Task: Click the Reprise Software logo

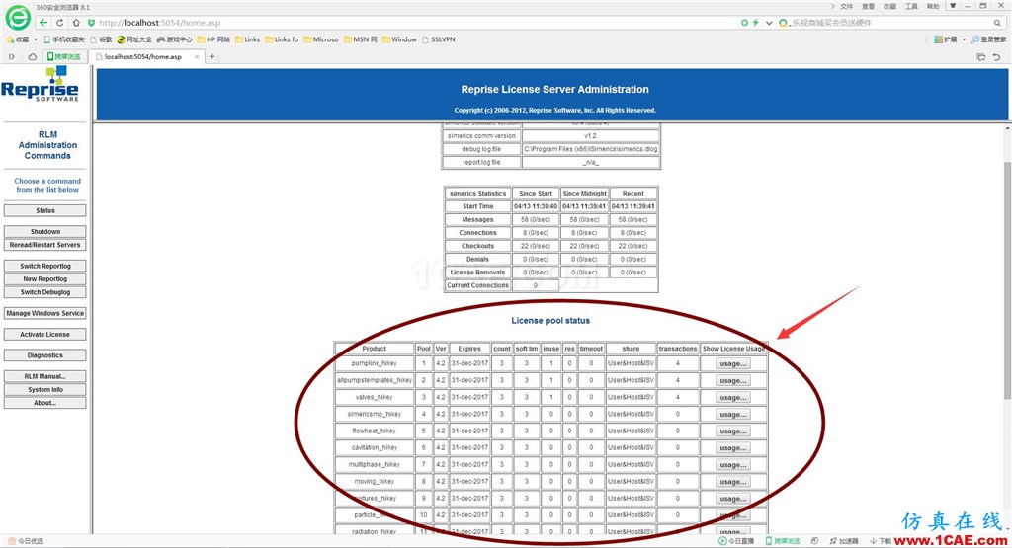Action: pos(40,84)
